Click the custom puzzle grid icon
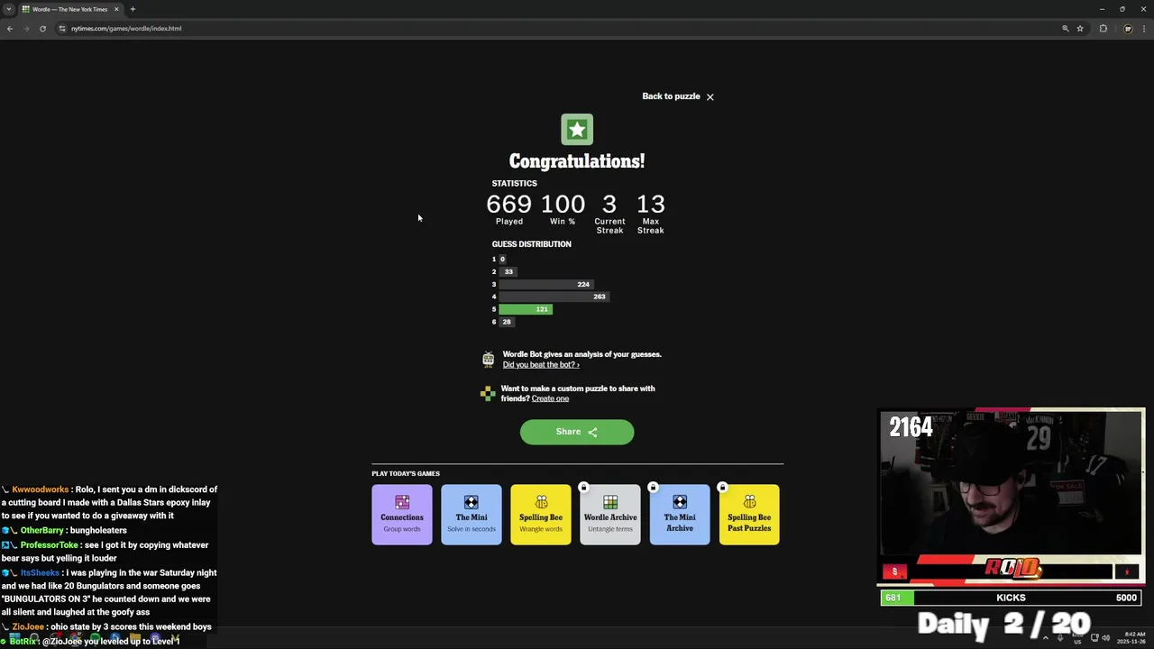This screenshot has height=649, width=1154. (x=488, y=393)
